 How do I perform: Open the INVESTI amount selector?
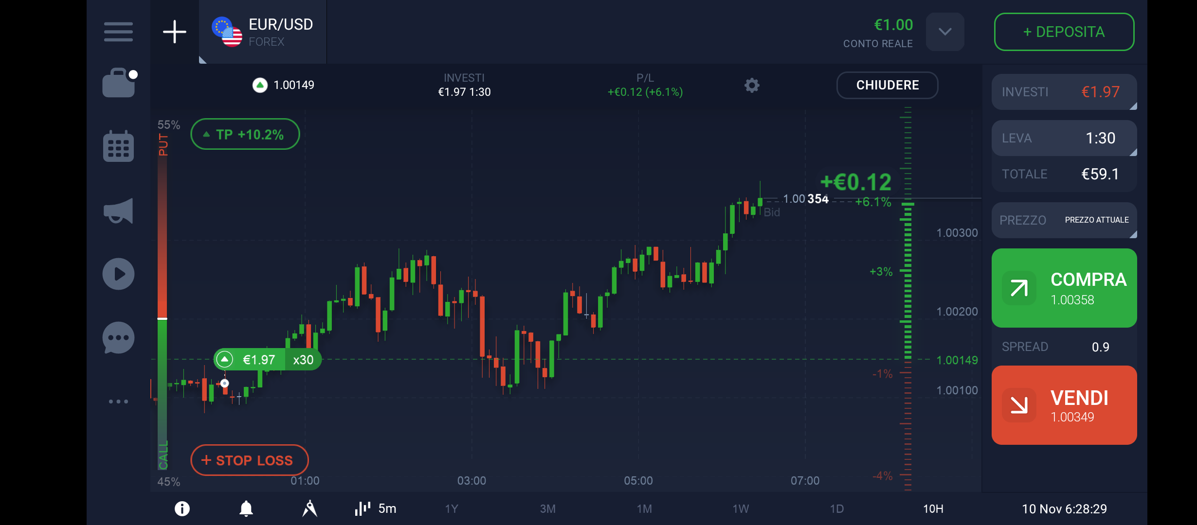1064,92
